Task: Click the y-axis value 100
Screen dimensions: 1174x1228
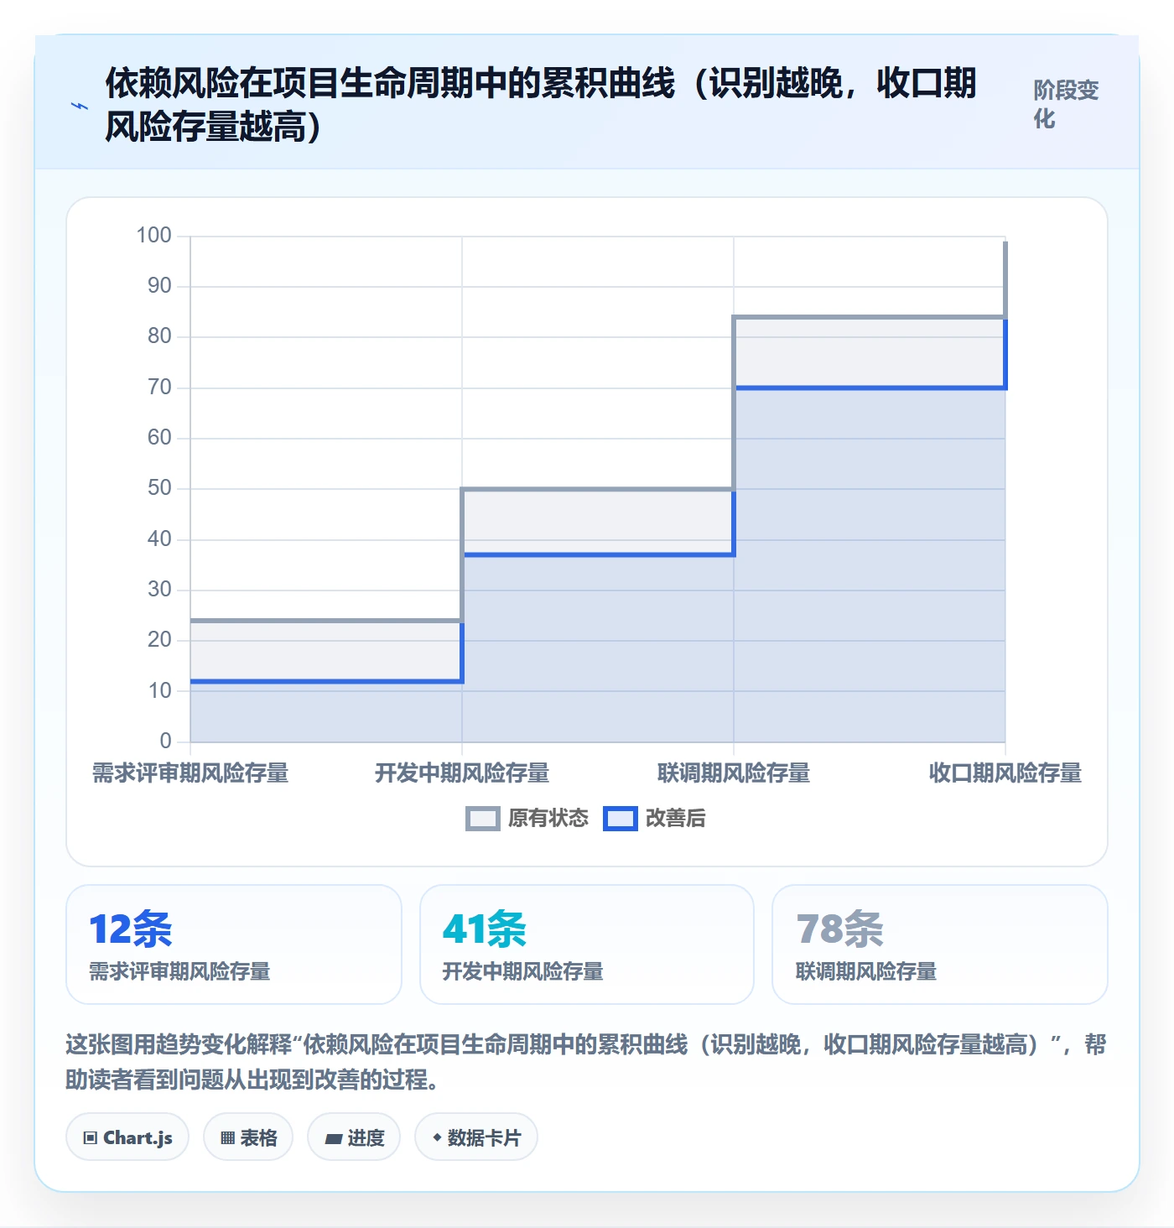Action: tap(154, 236)
